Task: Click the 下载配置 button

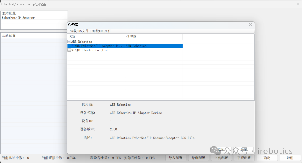Action: coord(244,158)
